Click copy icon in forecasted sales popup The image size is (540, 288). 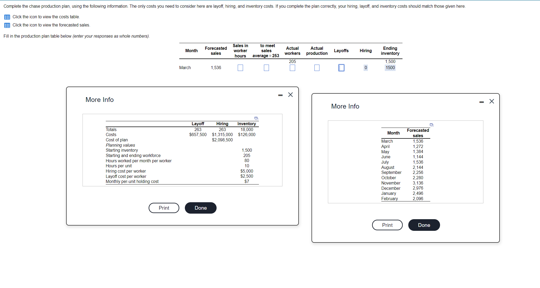tap(431, 125)
